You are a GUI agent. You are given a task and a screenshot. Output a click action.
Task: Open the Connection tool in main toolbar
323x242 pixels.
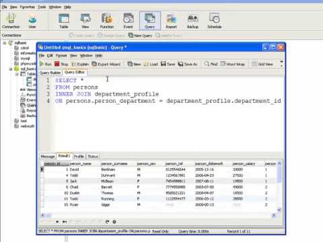click(x=11, y=21)
